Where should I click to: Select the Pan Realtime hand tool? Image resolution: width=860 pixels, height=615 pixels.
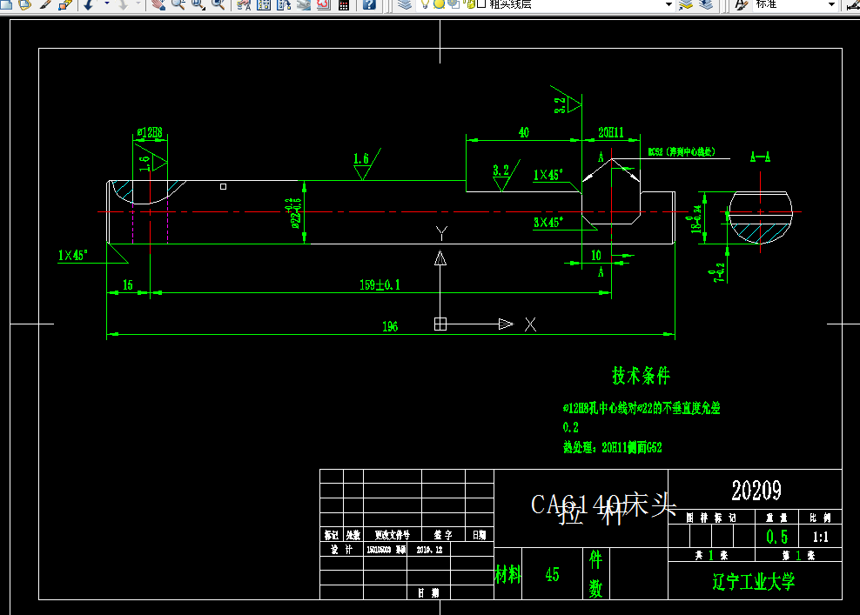point(157,6)
